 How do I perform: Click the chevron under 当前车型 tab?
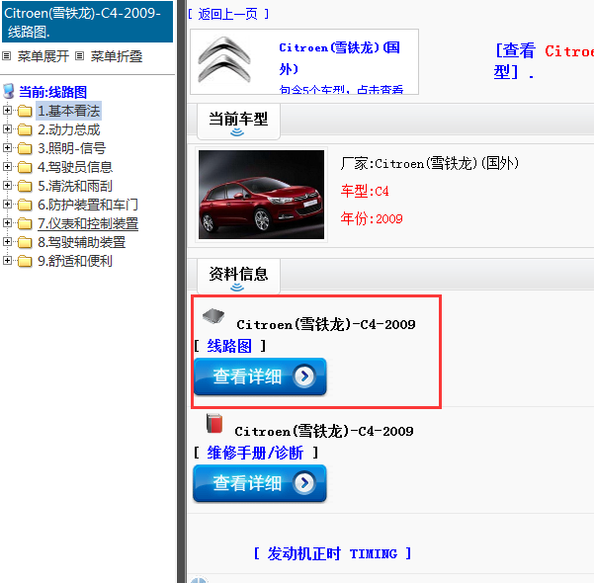pos(237,132)
